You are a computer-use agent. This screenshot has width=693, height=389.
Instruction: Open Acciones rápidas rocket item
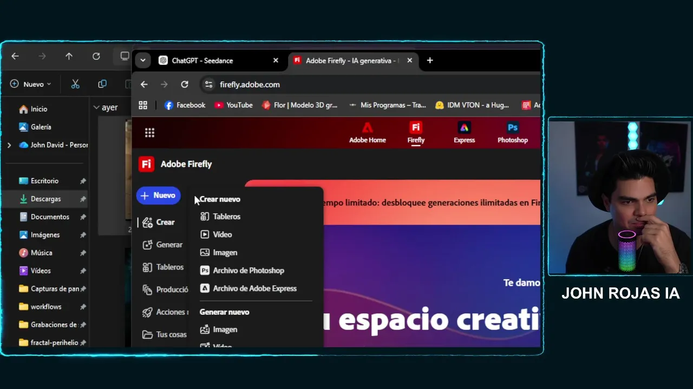pos(165,312)
